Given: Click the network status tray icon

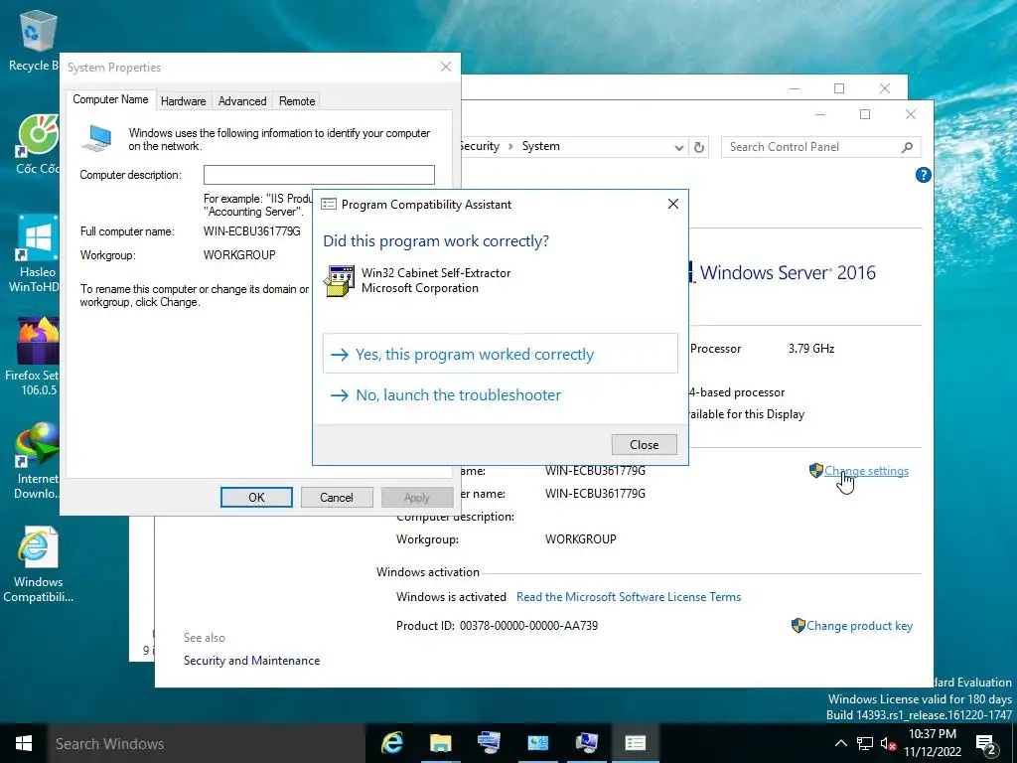Looking at the screenshot, I should coord(865,743).
